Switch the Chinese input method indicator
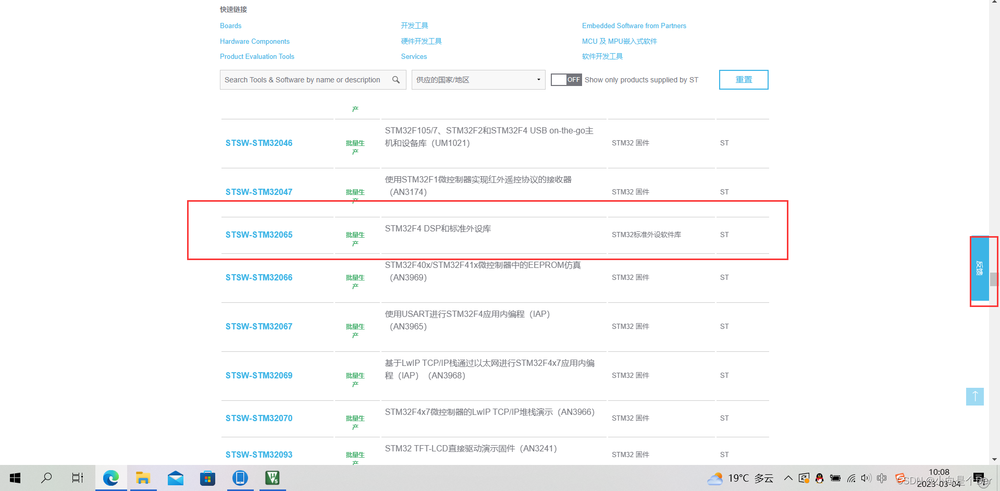Image resolution: width=1000 pixels, height=491 pixels. [882, 478]
